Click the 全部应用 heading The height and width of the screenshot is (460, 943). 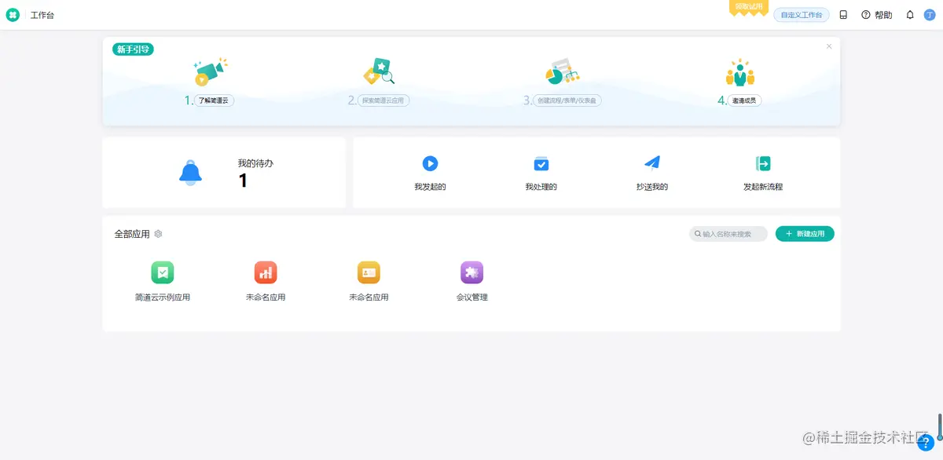132,234
